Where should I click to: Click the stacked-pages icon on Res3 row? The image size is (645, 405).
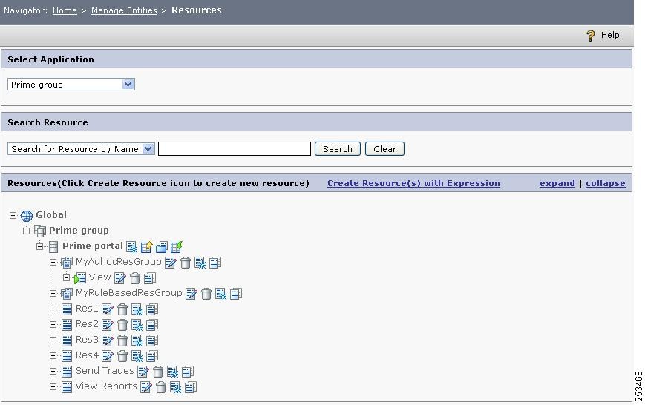coord(152,340)
